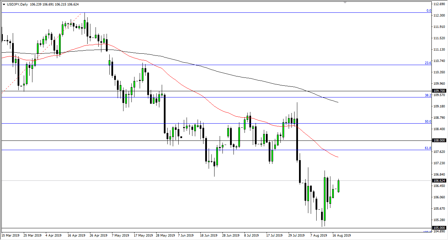Select the 23.6 Fibonacci level label
This screenshot has width=448, height=240.
[428, 63]
